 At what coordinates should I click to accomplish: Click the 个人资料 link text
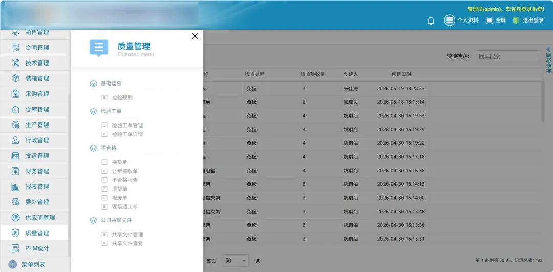pos(468,20)
